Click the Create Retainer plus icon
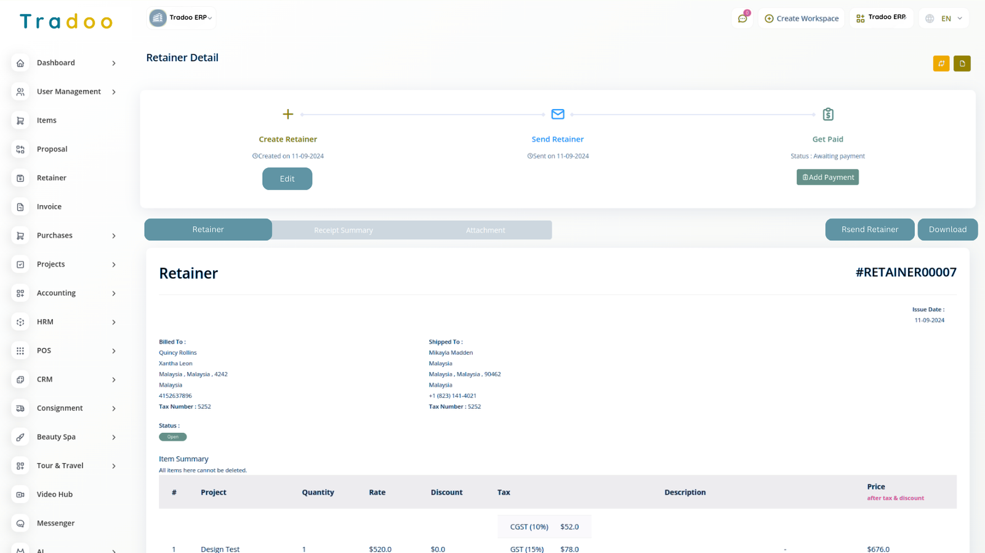 (287, 115)
